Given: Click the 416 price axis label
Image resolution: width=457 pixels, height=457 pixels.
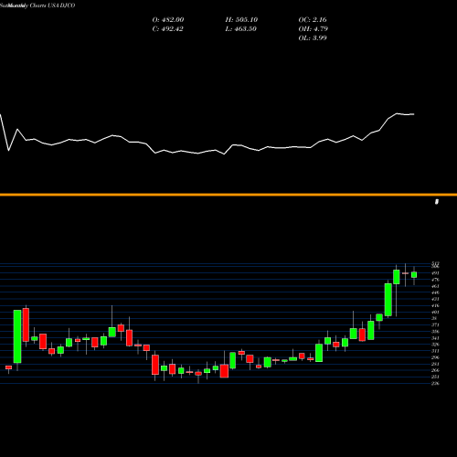Looking at the screenshot, I should (x=435, y=305).
